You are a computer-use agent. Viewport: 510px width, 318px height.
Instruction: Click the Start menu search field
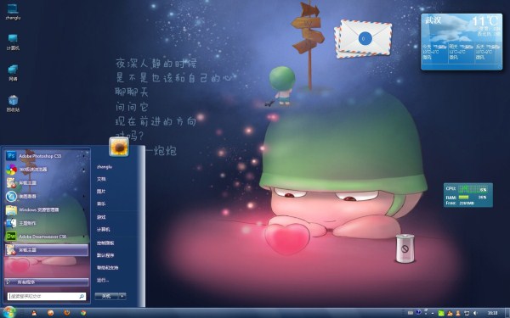[x=46, y=296]
